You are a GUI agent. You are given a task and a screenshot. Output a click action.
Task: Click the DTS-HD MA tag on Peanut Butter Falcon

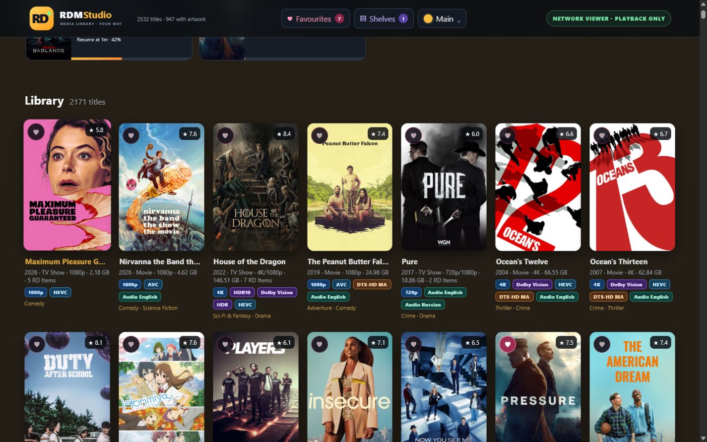click(372, 284)
